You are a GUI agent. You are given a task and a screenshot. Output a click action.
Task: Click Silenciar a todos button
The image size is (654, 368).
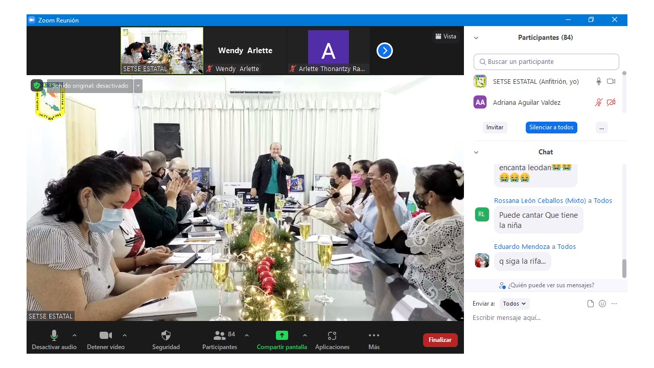(551, 127)
